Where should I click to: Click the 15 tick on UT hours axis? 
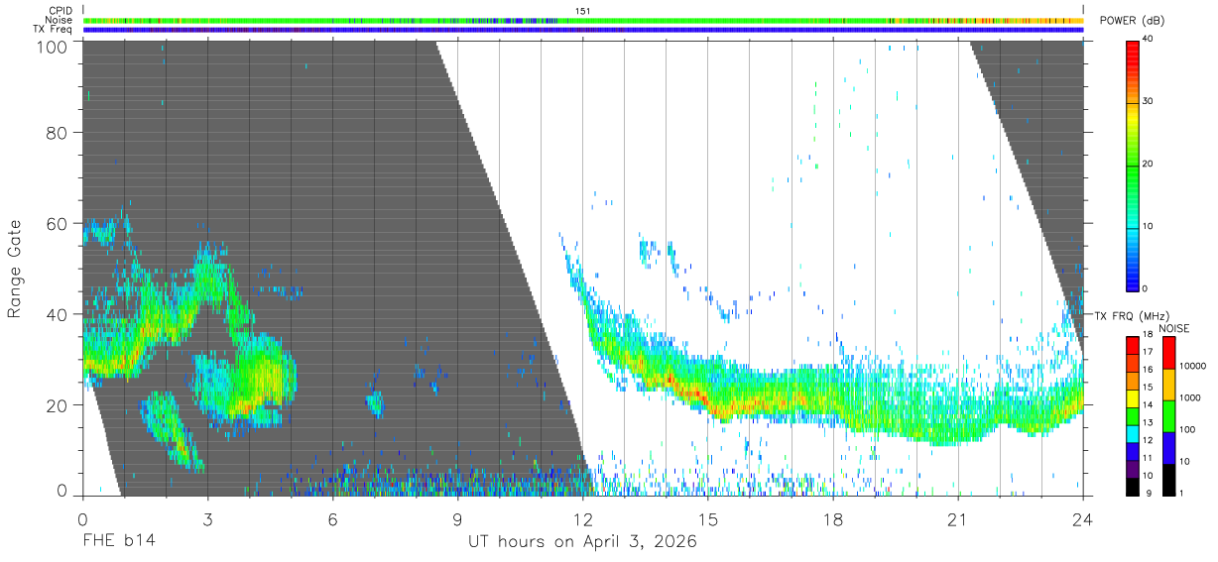coord(708,518)
